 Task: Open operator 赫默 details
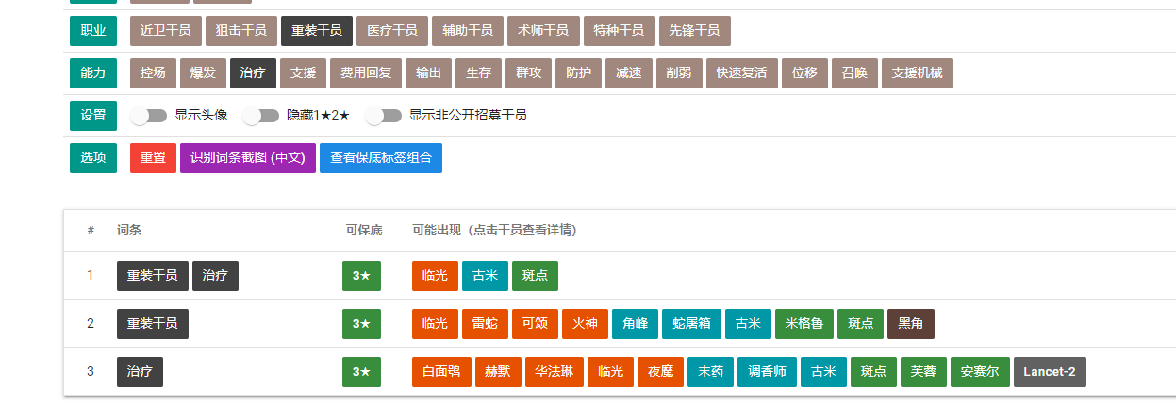(497, 372)
